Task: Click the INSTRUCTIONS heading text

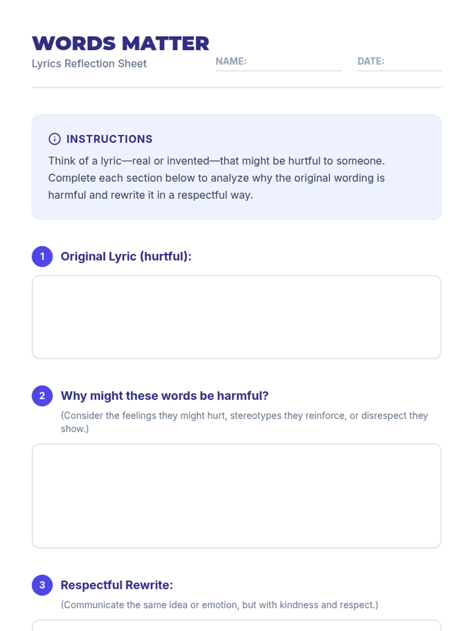Action: [109, 139]
